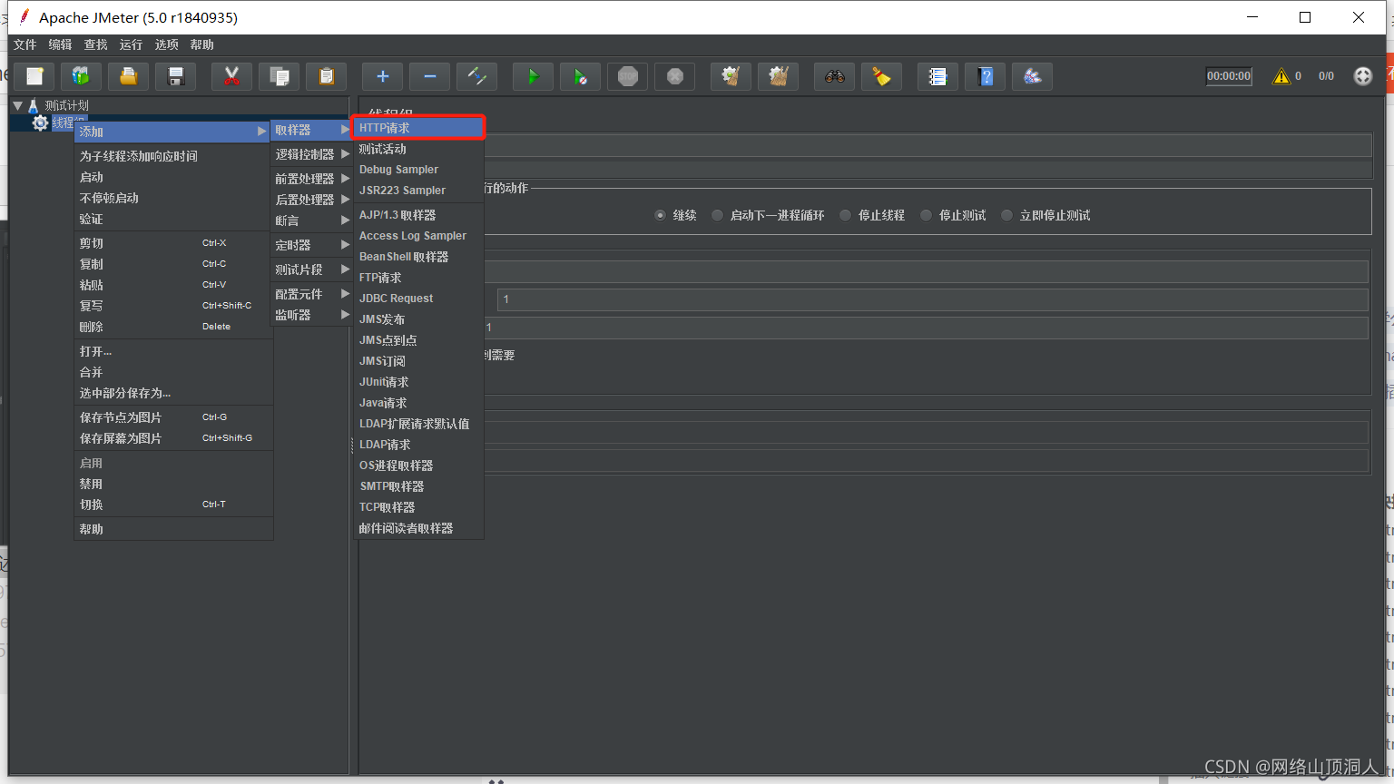Click Start no pauses icon
The height and width of the screenshot is (784, 1394).
click(581, 77)
